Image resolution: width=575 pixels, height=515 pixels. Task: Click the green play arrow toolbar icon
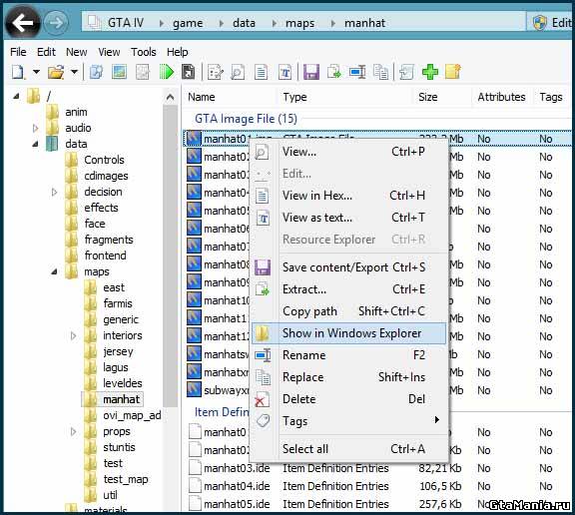tap(167, 72)
